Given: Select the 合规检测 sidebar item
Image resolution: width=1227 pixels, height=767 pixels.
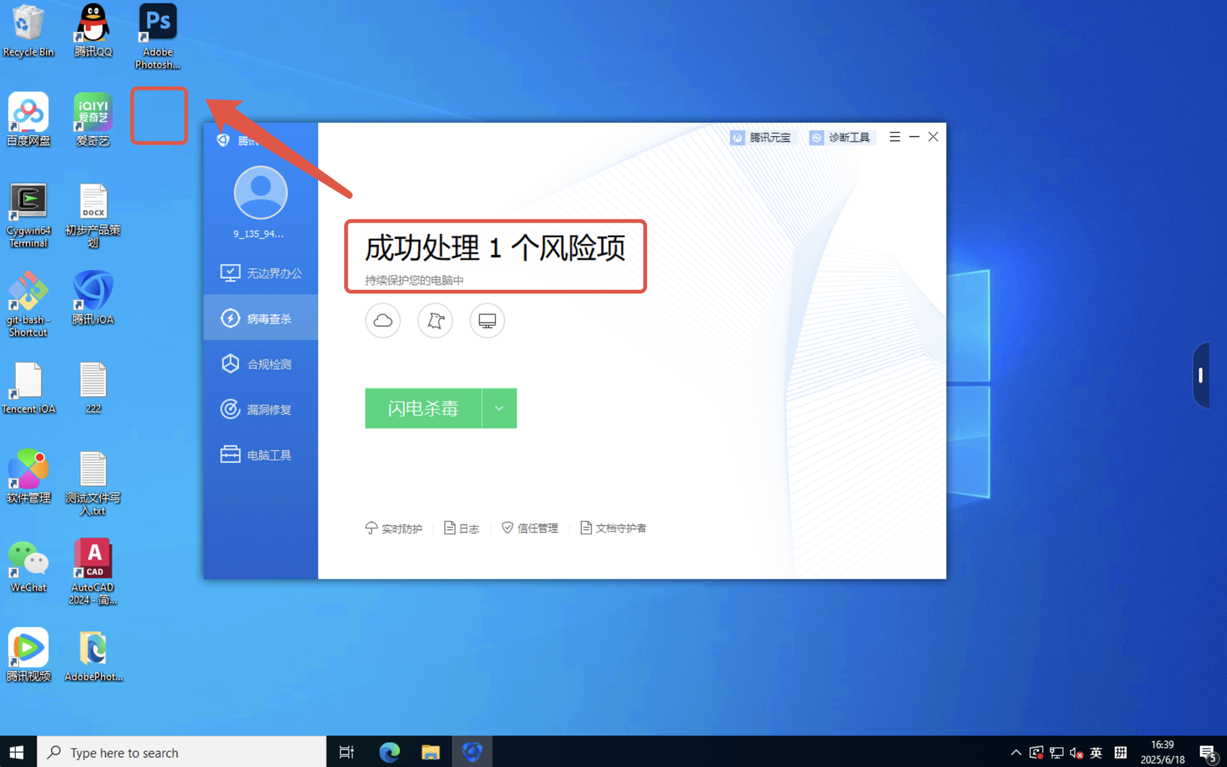Looking at the screenshot, I should coord(261,364).
